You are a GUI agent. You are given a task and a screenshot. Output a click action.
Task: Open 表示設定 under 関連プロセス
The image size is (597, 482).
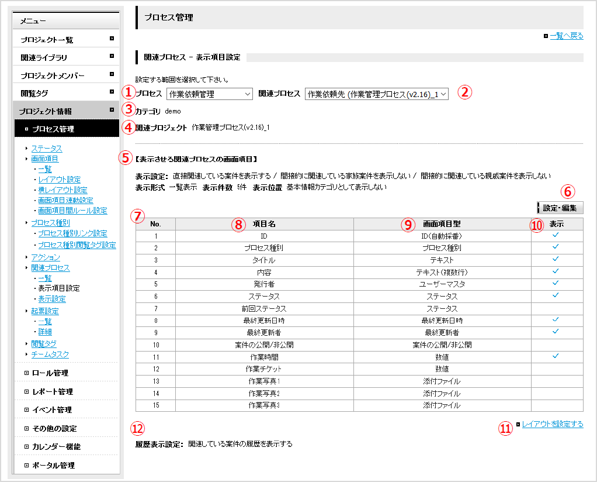(x=52, y=299)
